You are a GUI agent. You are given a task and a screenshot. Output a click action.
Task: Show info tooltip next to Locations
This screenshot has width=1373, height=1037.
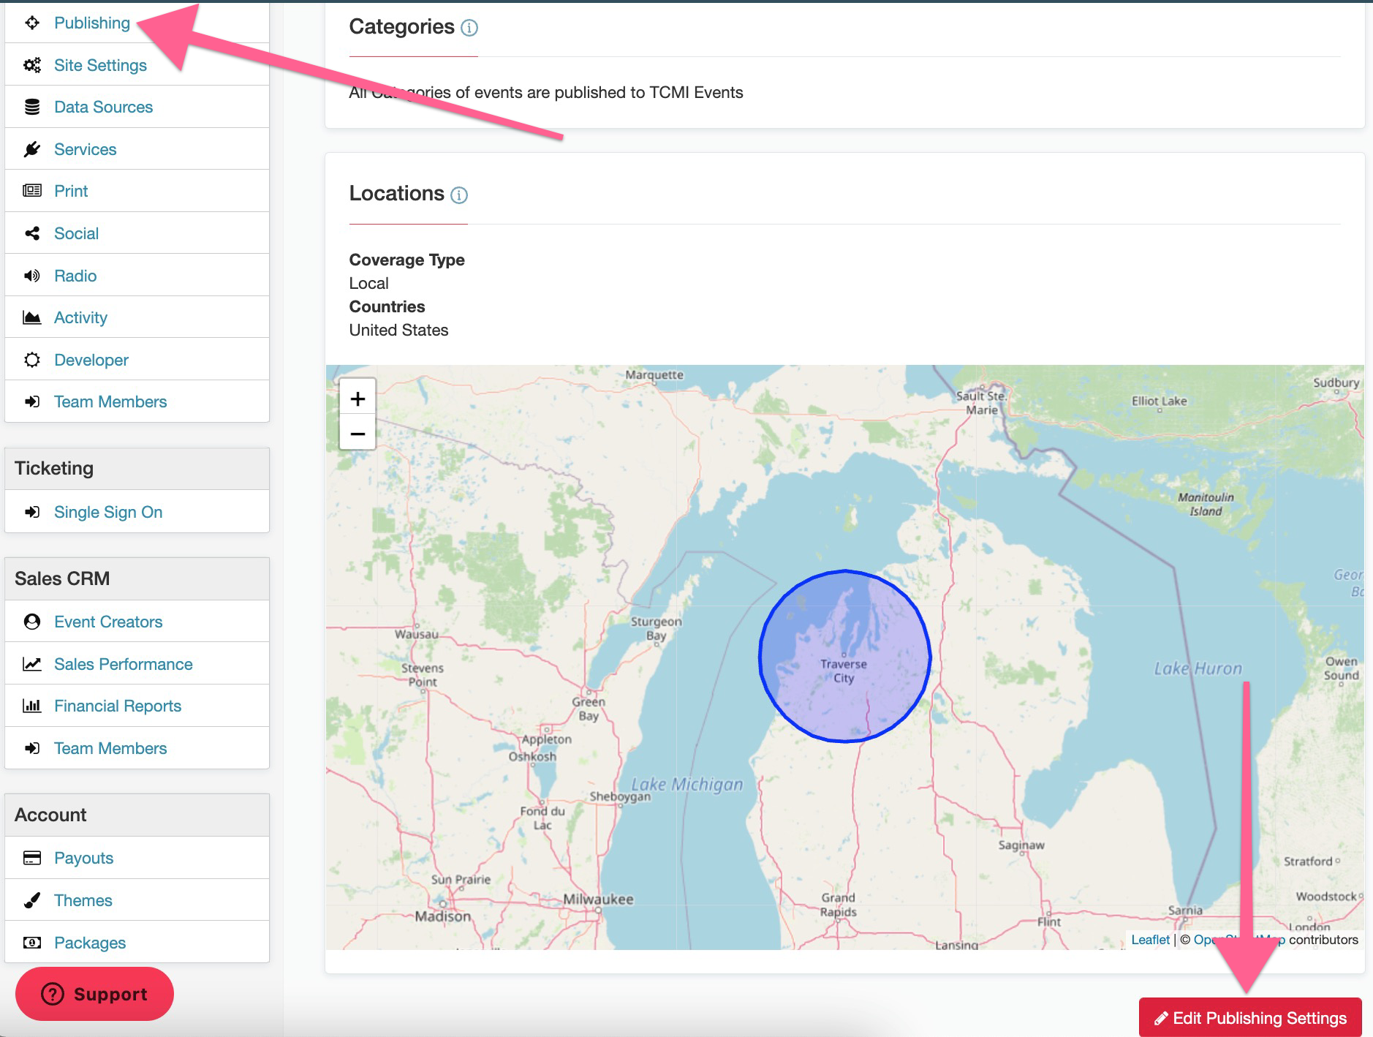[x=459, y=195]
